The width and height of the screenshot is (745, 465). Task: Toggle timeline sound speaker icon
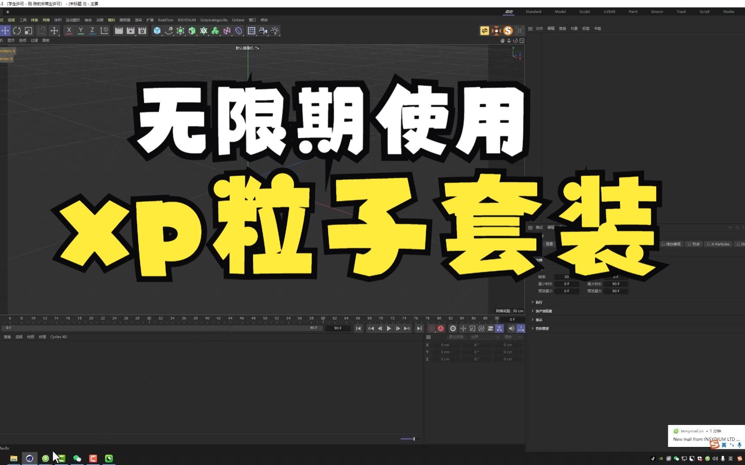click(511, 328)
